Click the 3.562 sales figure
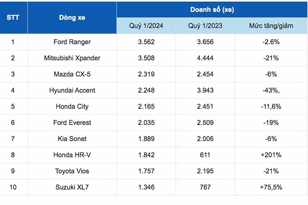The height and width of the screenshot is (205, 308). tap(146, 42)
